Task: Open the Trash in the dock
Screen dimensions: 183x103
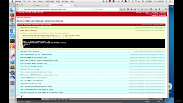Action: [12, 96]
